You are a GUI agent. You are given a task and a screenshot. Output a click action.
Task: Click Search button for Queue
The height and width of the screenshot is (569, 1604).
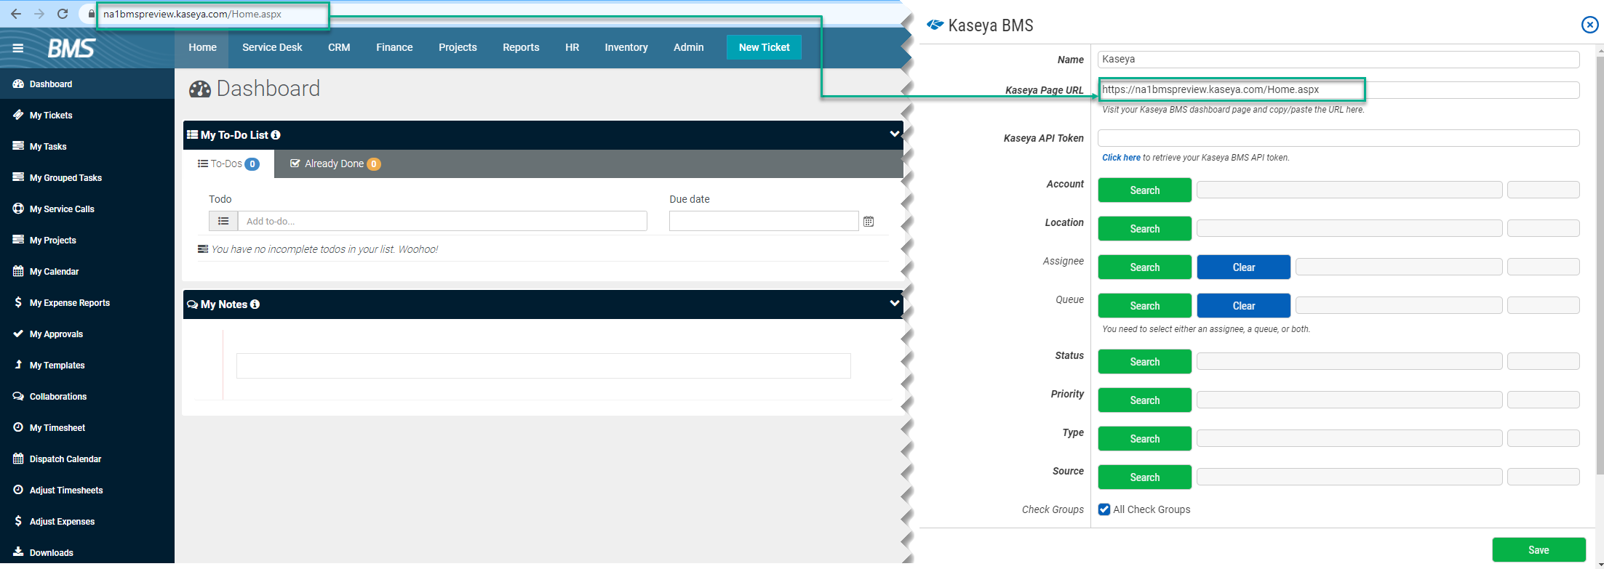[1144, 306]
